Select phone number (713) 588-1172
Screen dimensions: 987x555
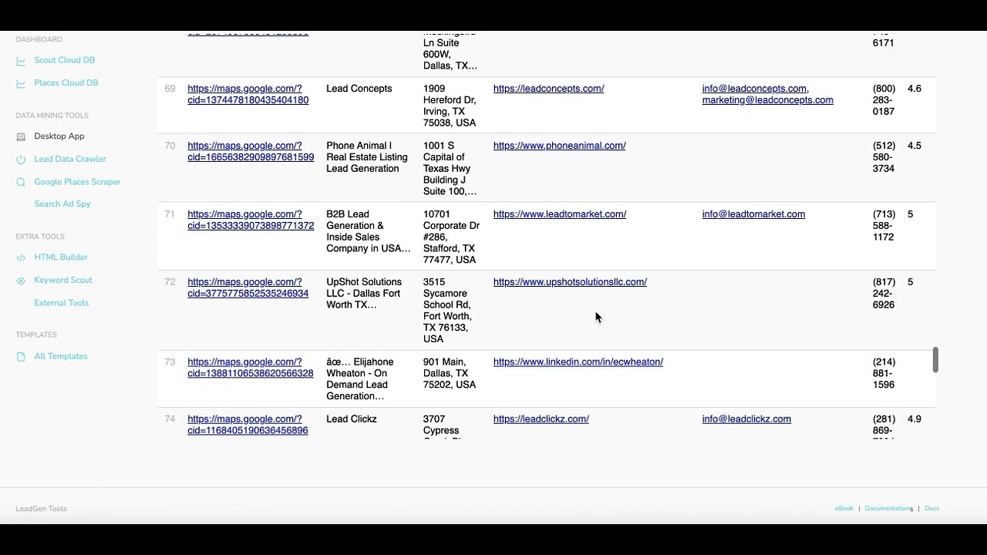[x=884, y=226]
